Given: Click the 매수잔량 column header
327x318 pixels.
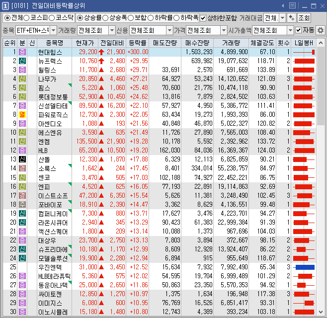Looking at the screenshot, I should tap(197, 43).
